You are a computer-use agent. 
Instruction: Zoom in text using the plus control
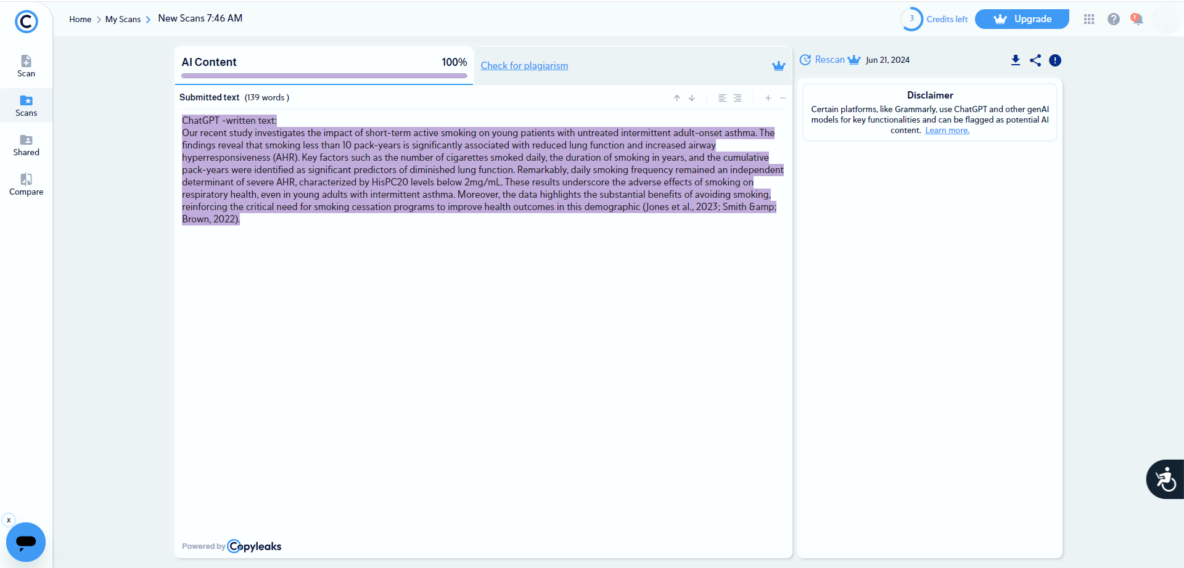coord(768,97)
